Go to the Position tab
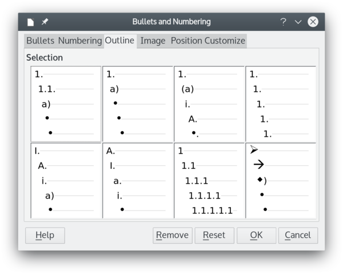Viewport: 343px width, 274px height. pos(186,41)
